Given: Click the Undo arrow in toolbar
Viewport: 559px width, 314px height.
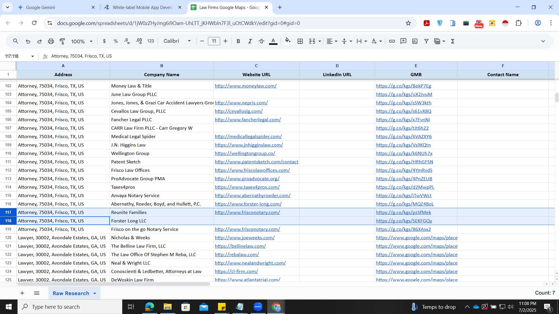Looking at the screenshot, I should (28, 41).
